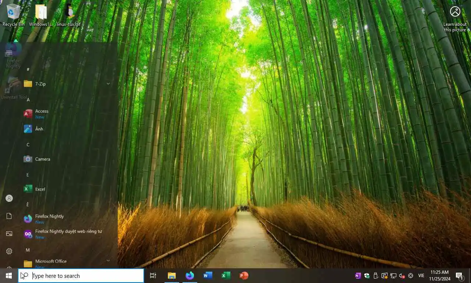This screenshot has height=283, width=471.
Task: Open Settings gear in Start sidebar
Action: [9, 251]
